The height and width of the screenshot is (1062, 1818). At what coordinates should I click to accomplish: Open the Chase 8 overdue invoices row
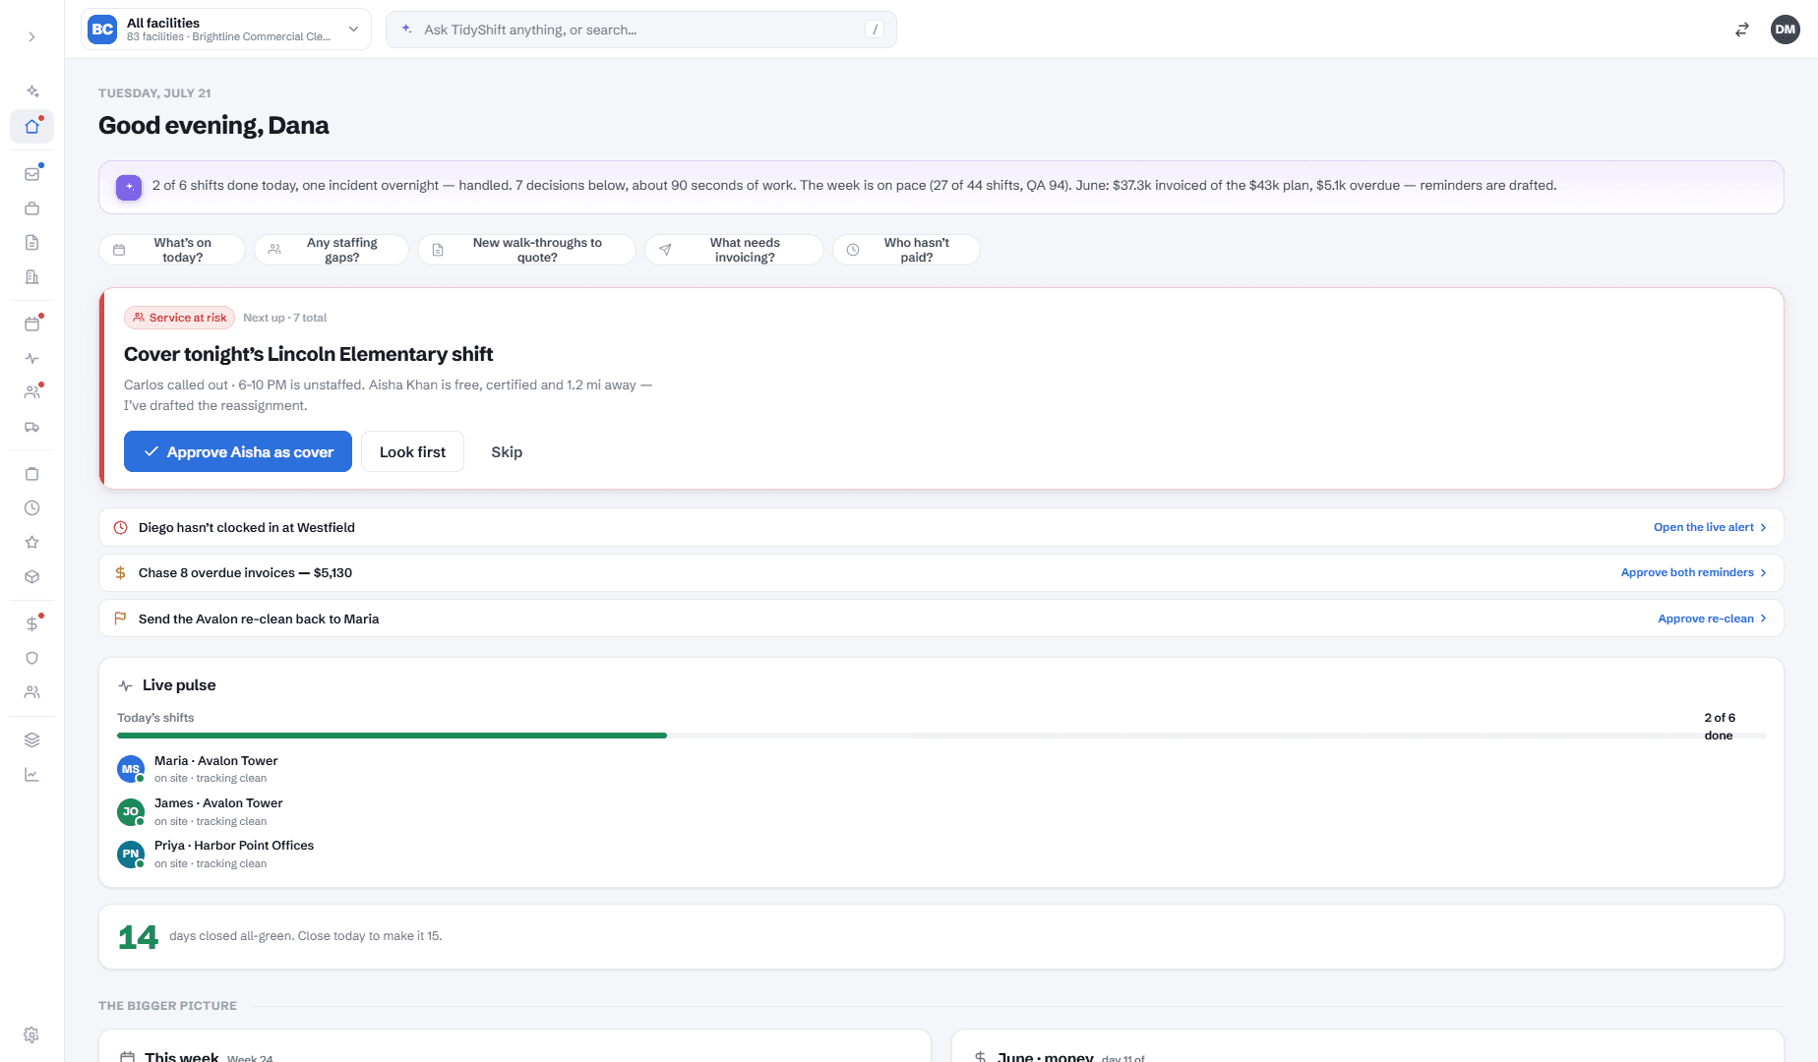click(x=940, y=572)
